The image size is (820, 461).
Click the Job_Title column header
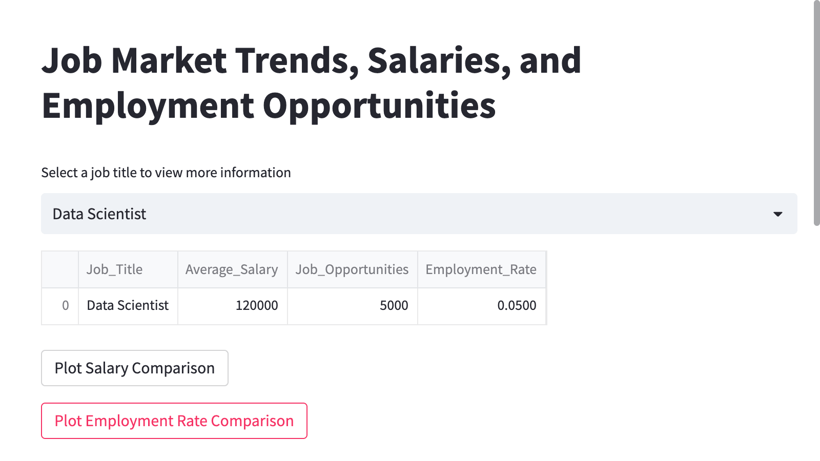[128, 269]
